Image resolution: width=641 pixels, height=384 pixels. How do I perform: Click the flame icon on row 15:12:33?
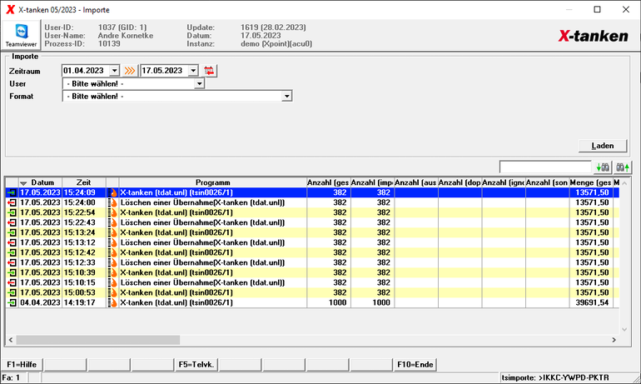(112, 262)
